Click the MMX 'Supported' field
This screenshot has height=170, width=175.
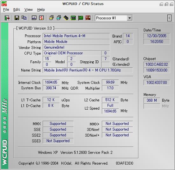[x=58, y=124]
